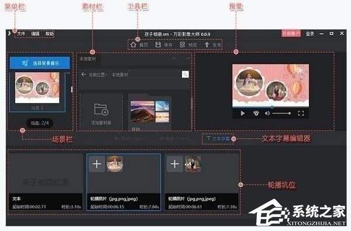Click 时长:3.10s duration text
This screenshot has width=351, height=231.
point(71,206)
